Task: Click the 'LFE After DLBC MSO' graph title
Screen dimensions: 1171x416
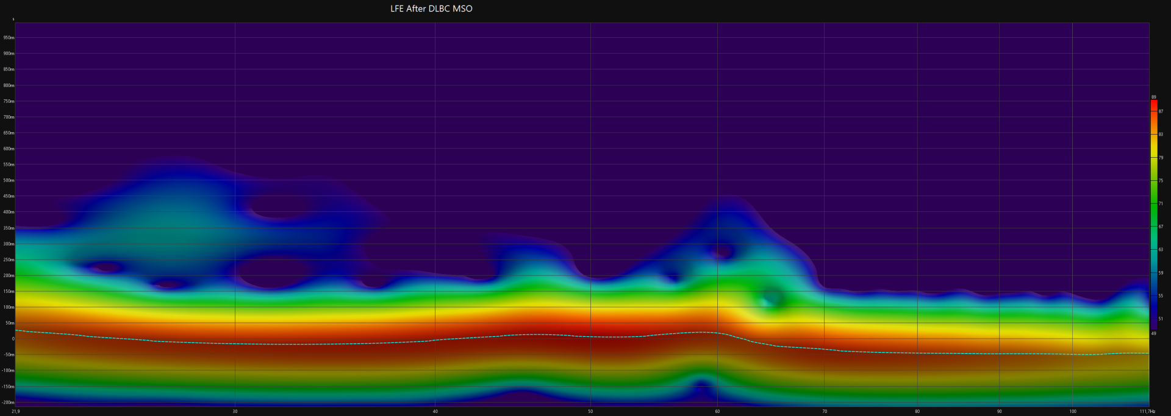Action: point(431,9)
